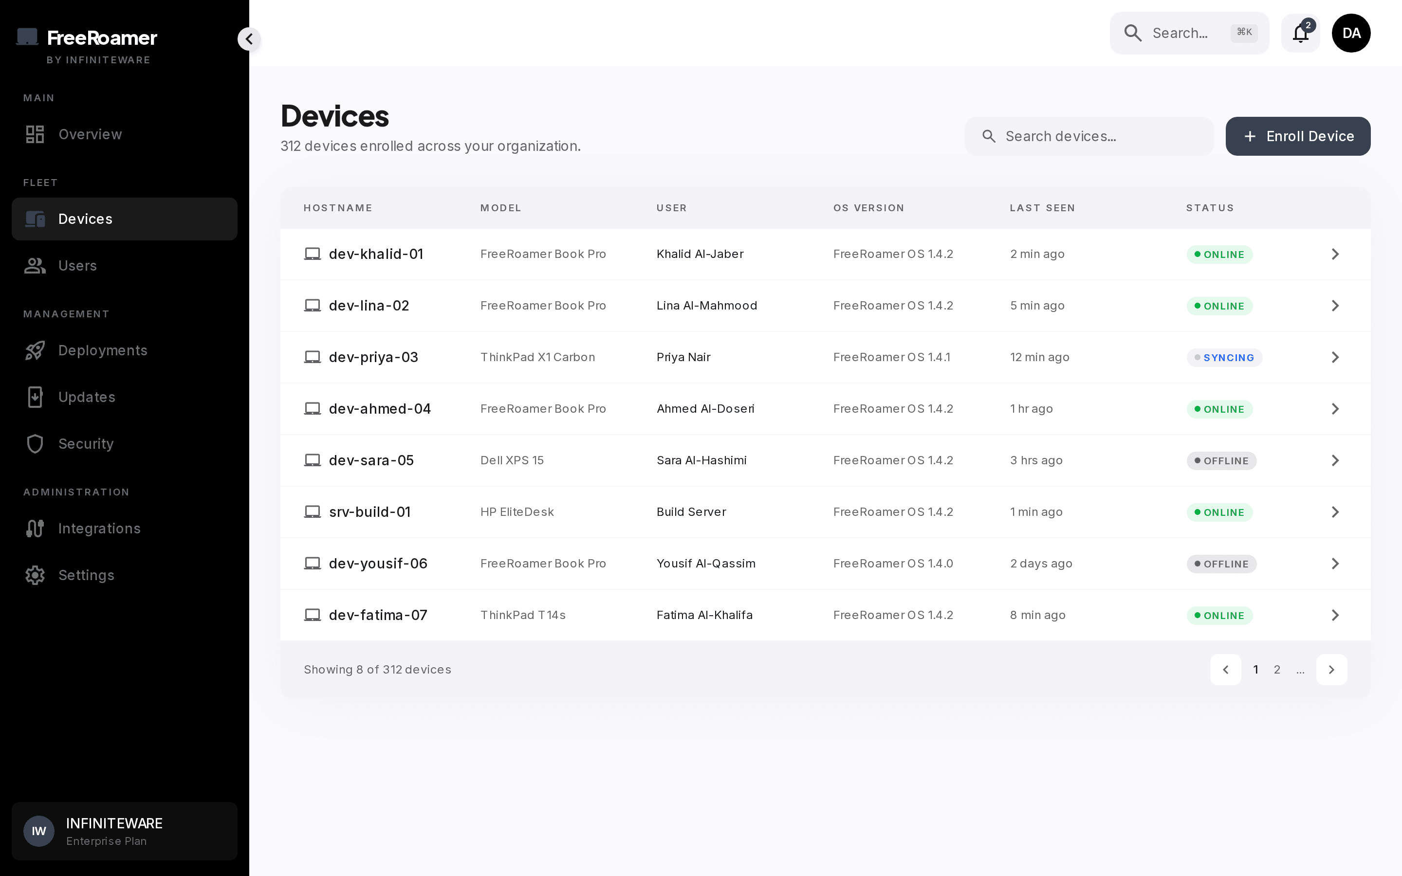
Task: Open Integrations in the sidebar
Action: 125,529
